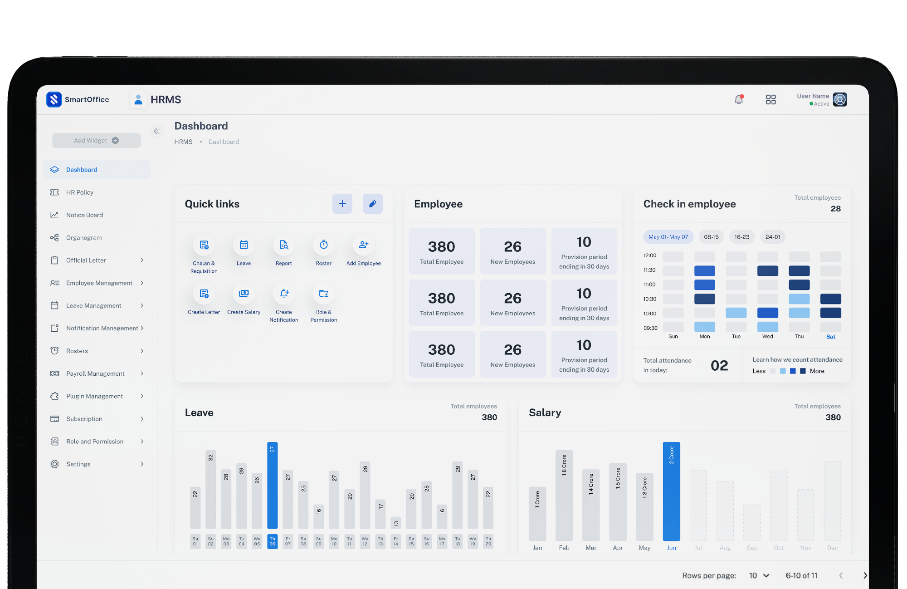This screenshot has height=589, width=907.
Task: Open Chalan & Requisition quick link
Action: [x=204, y=245]
